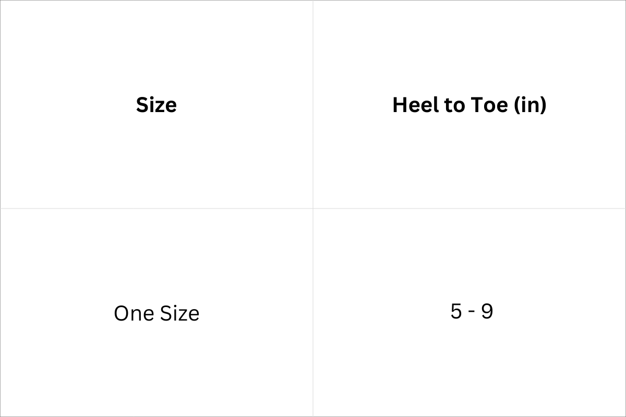Select the "5 - 9" measurement value
Image resolution: width=626 pixels, height=417 pixels.
point(472,312)
